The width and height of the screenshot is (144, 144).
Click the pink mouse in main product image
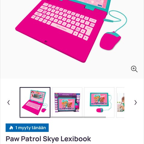click(x=110, y=40)
